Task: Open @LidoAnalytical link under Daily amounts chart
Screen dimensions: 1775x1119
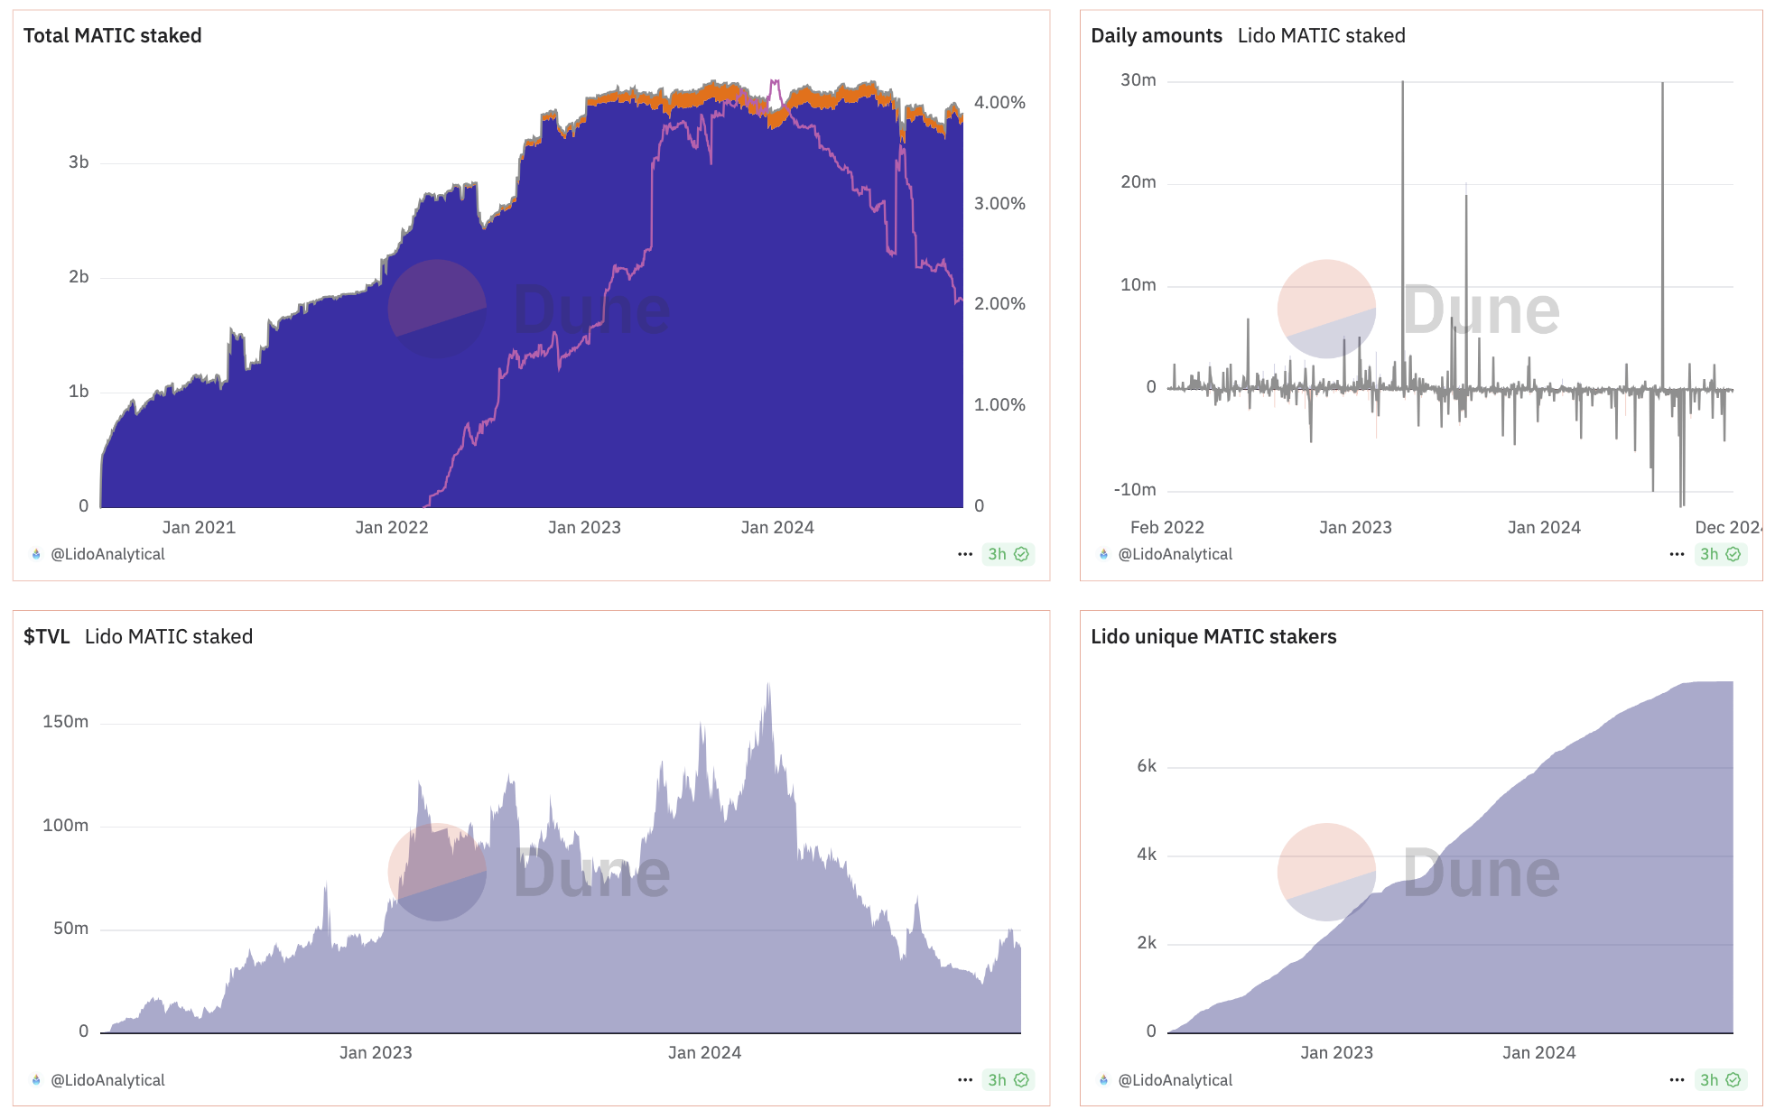Action: (1175, 554)
